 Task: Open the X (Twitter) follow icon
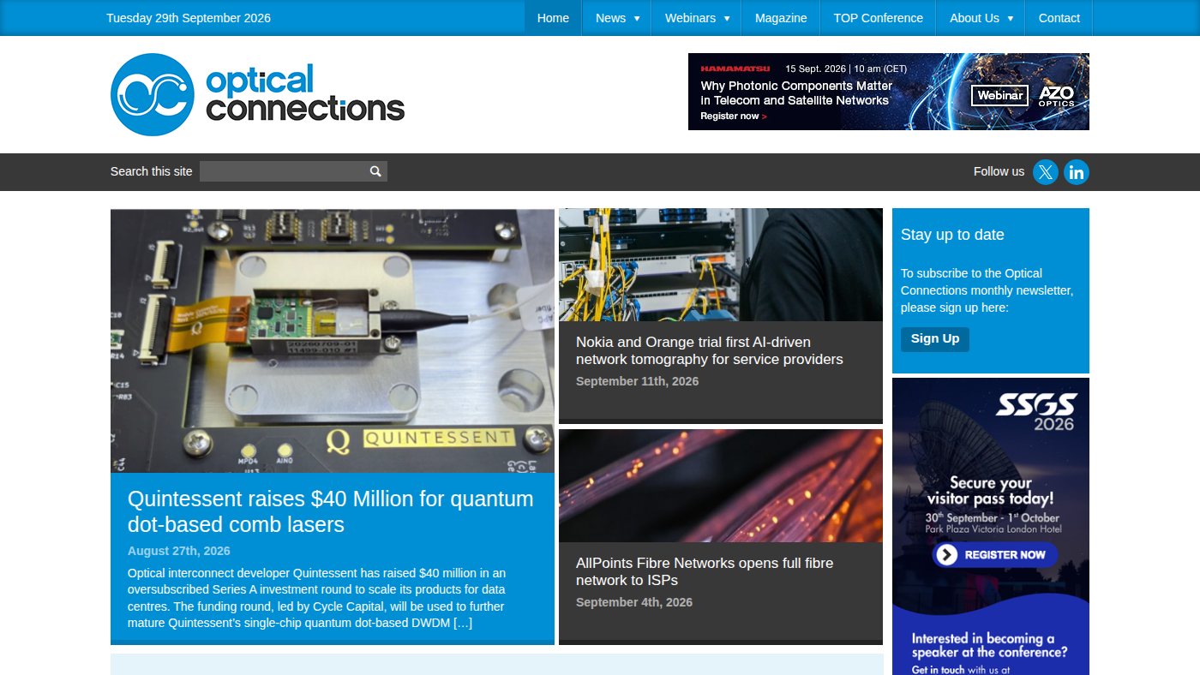tap(1045, 172)
